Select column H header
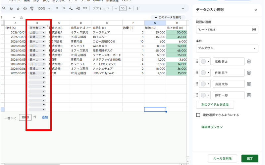 [x=177, y=23]
